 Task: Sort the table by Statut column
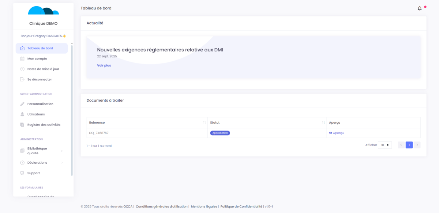pyautogui.click(x=323, y=123)
